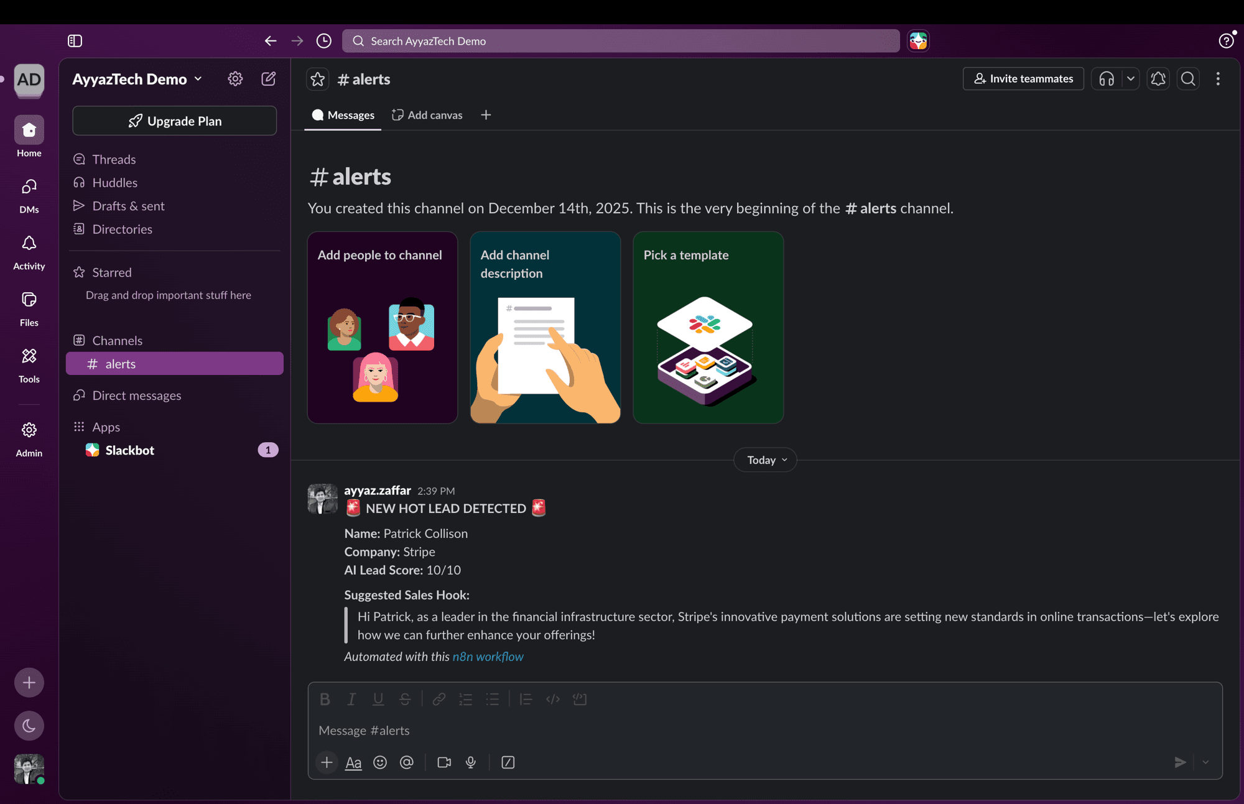Image resolution: width=1244 pixels, height=804 pixels.
Task: Click the round plus create button
Action: point(29,683)
